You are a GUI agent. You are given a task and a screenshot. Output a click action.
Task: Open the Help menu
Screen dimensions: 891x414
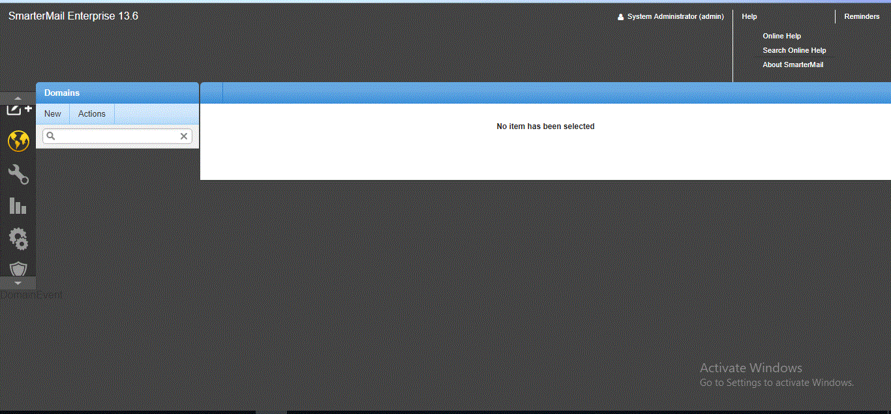749,16
